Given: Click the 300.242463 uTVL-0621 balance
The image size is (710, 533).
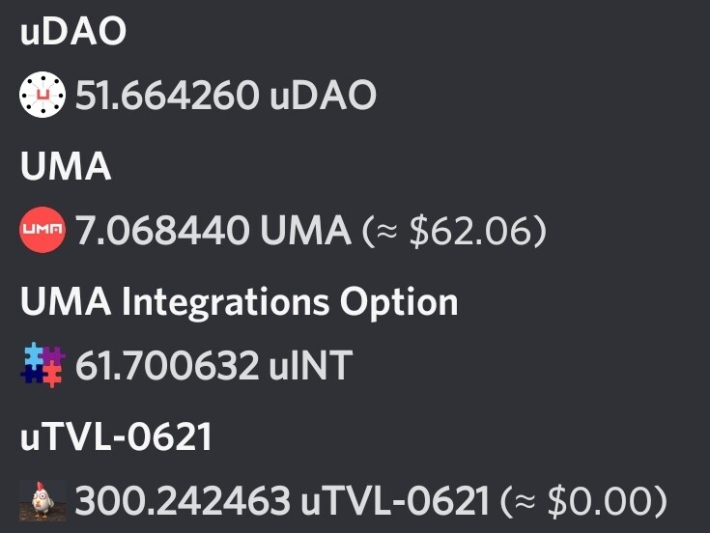Looking at the screenshot, I should 282,501.
